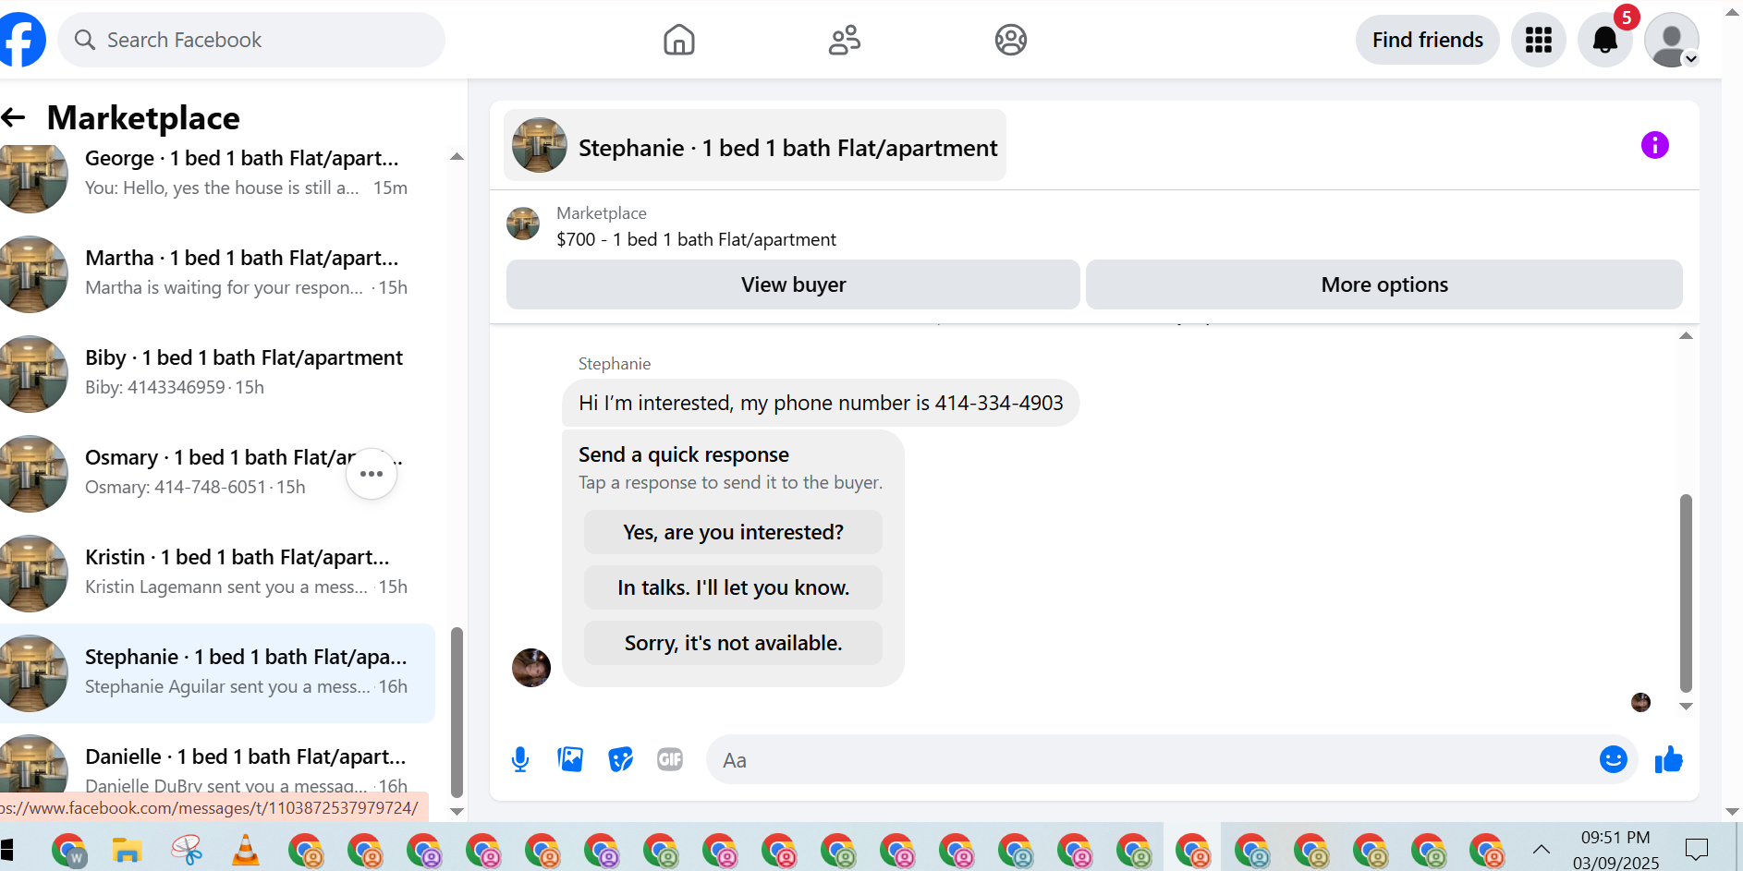Go to the Facebook Home feed icon

coord(679,40)
